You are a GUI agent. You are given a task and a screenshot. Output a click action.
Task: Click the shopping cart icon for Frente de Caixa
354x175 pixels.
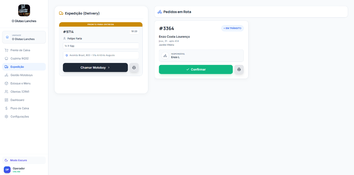(7, 50)
